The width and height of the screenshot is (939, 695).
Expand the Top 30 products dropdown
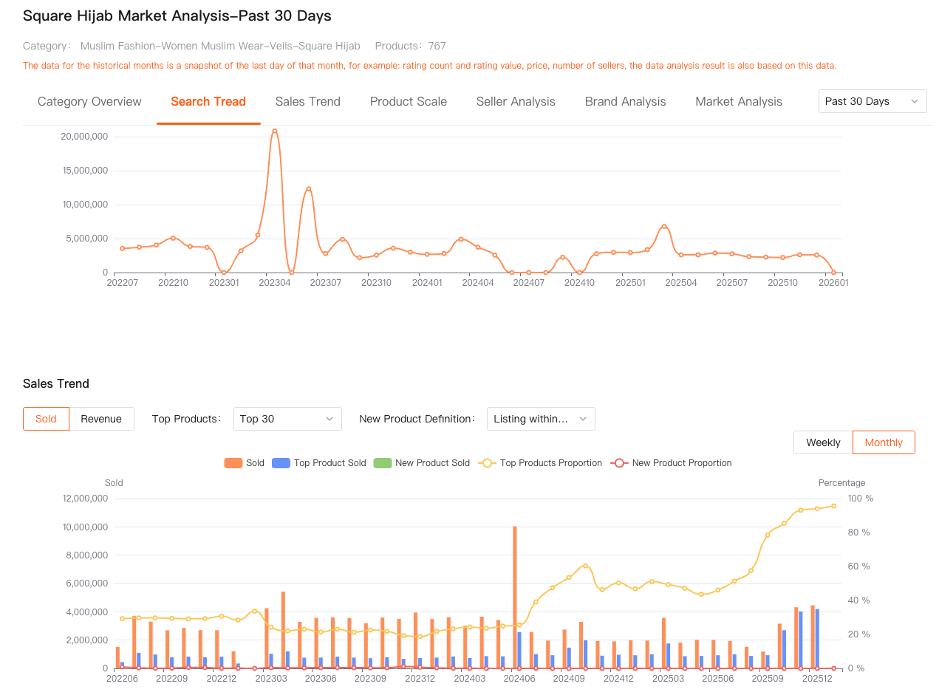tap(287, 419)
